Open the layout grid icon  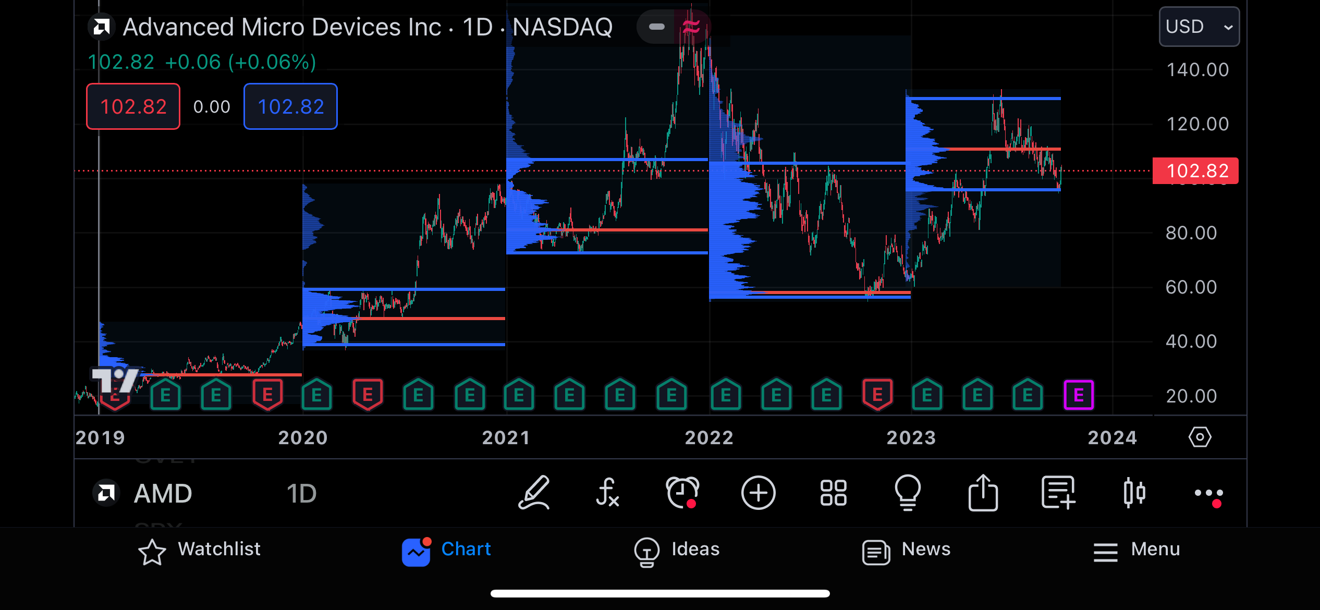point(833,493)
